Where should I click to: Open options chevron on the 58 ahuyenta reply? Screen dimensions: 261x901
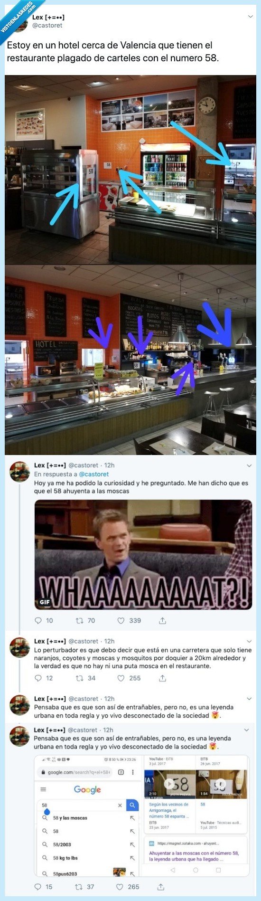[x=250, y=465]
